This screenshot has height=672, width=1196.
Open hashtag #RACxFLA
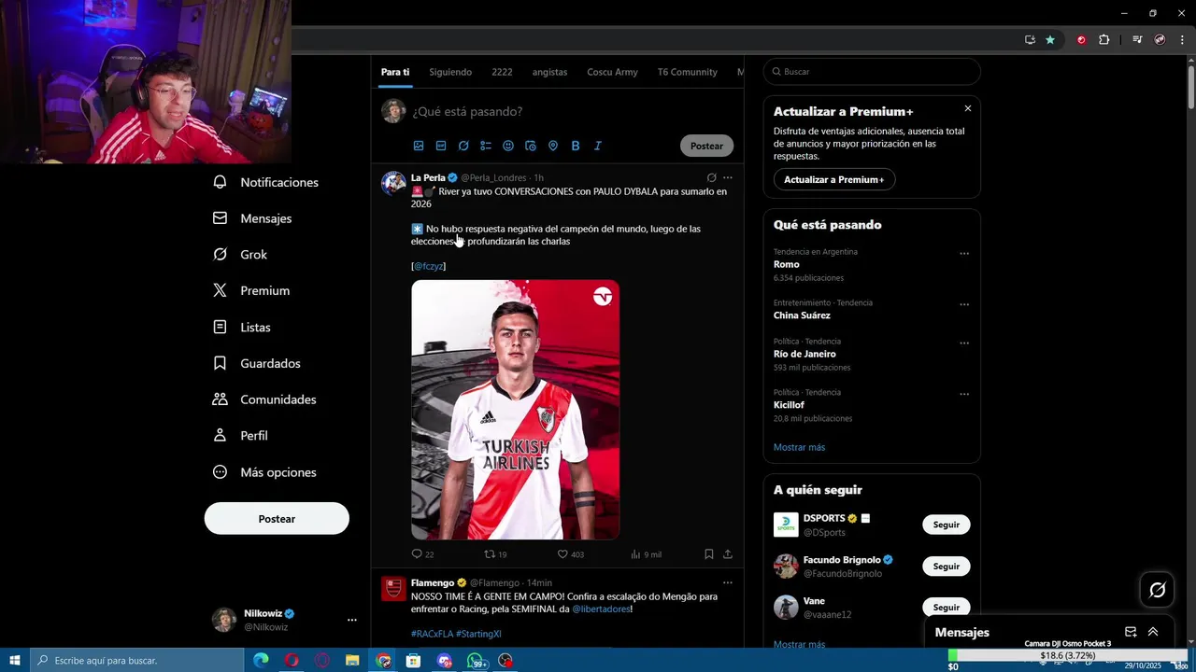[x=431, y=634]
